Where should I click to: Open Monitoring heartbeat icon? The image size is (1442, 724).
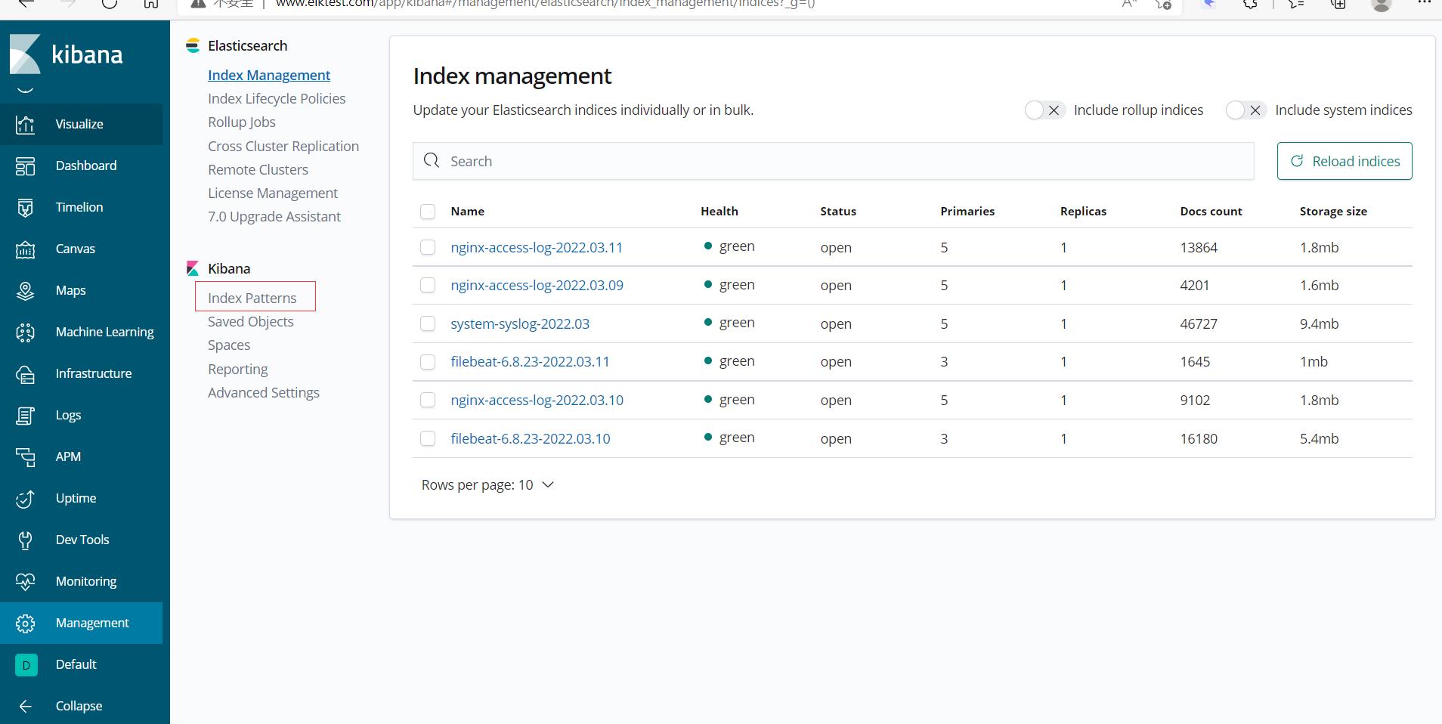(x=25, y=581)
